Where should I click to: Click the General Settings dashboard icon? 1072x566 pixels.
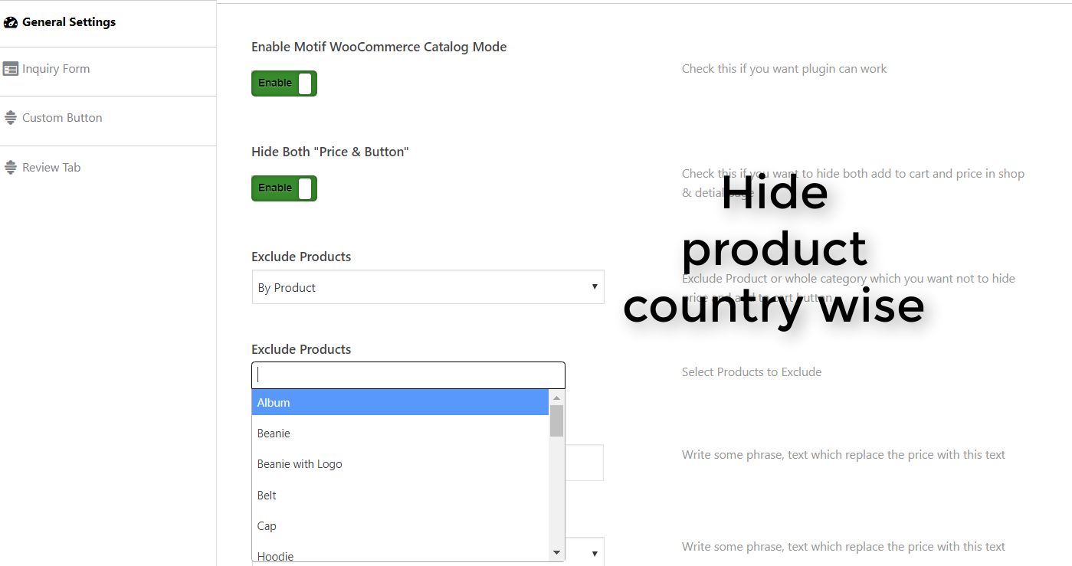10,22
